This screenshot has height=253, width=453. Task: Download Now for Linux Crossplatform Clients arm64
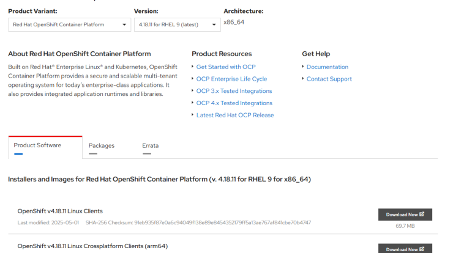(405, 248)
